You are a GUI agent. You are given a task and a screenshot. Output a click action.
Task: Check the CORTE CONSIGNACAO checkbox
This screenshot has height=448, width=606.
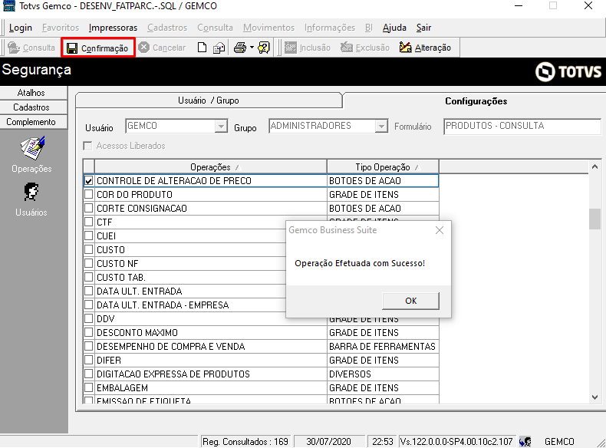pyautogui.click(x=89, y=208)
